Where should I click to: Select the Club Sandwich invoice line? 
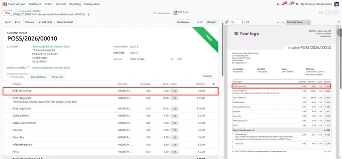pos(111,116)
